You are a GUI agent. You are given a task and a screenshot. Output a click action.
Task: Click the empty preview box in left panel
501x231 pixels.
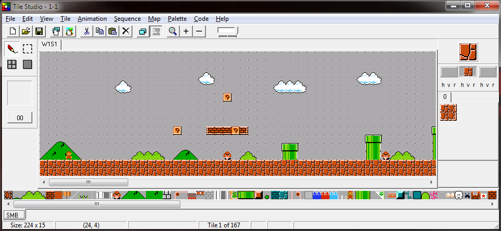(20, 93)
